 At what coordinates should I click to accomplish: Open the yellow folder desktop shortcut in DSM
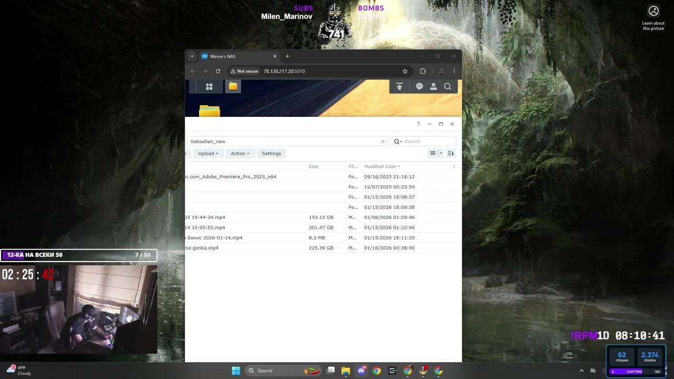click(209, 111)
